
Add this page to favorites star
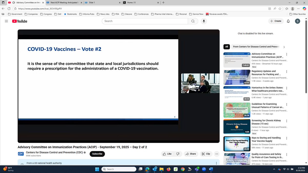[x=280, y=8]
